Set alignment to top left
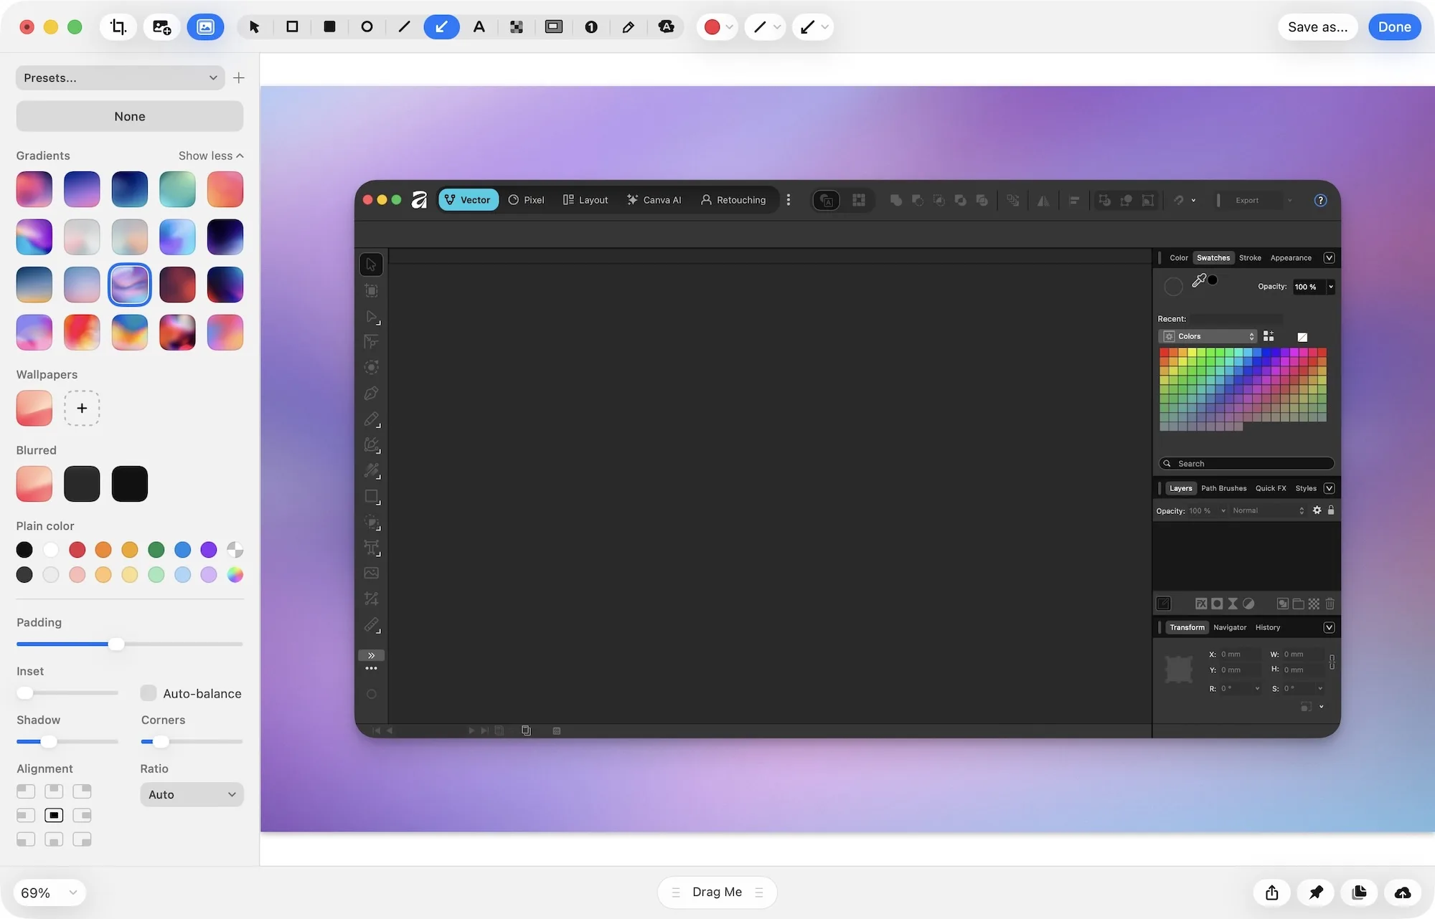This screenshot has width=1435, height=919. pyautogui.click(x=26, y=791)
